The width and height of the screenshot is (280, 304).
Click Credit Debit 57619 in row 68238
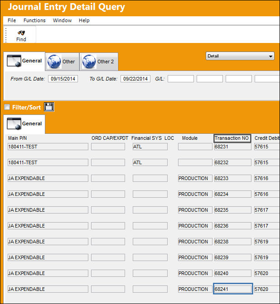[x=267, y=242]
